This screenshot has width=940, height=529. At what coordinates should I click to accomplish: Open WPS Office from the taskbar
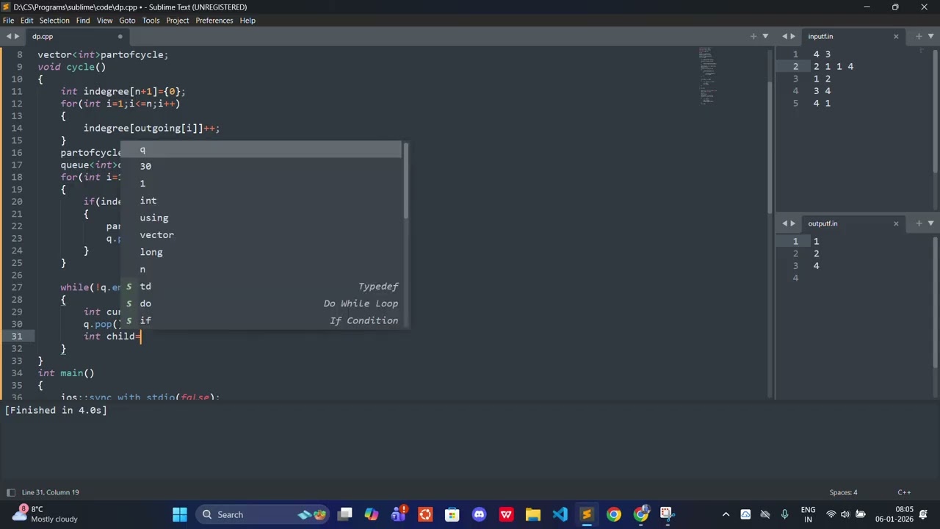pos(506,514)
